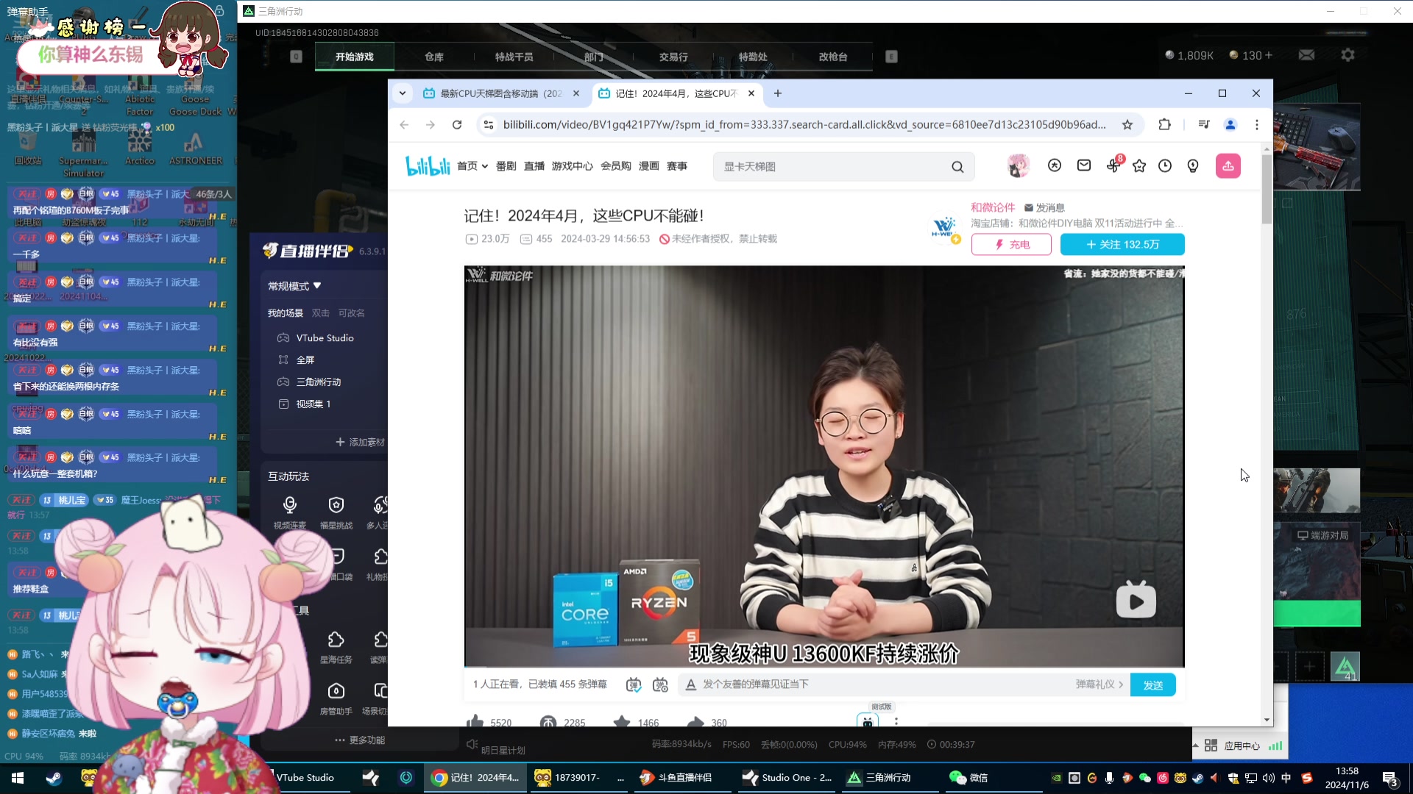Open danmaku settings icon next to toggle

point(660,684)
